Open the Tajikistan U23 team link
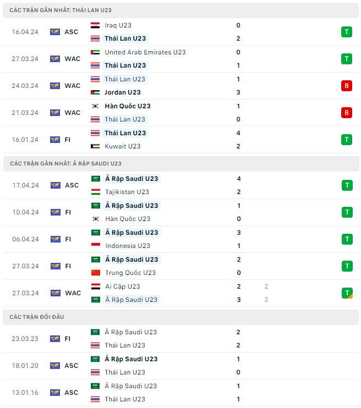This screenshot has width=361, height=408. tap(127, 192)
